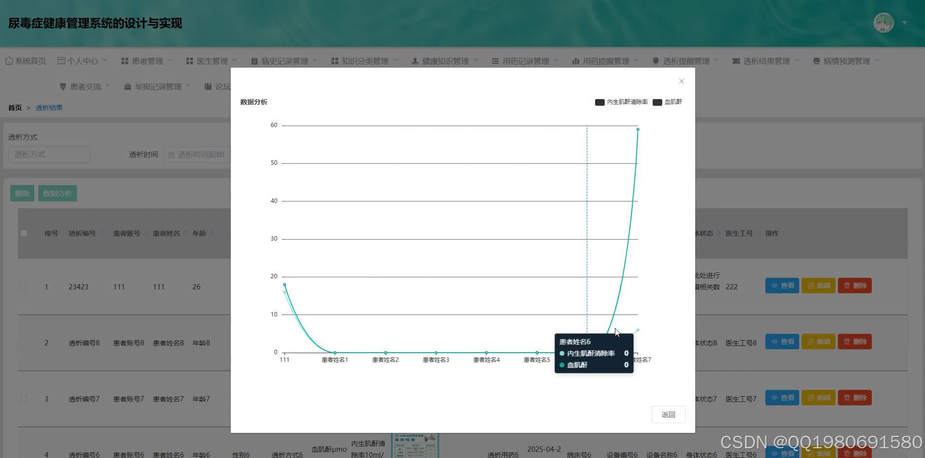
Task: Click 透析结果 breadcrumb link
Action: (x=49, y=108)
